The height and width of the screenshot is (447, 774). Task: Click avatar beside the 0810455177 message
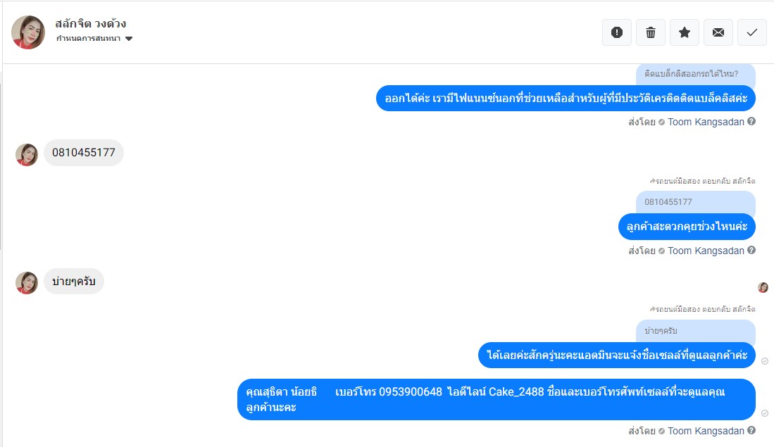pyautogui.click(x=27, y=154)
